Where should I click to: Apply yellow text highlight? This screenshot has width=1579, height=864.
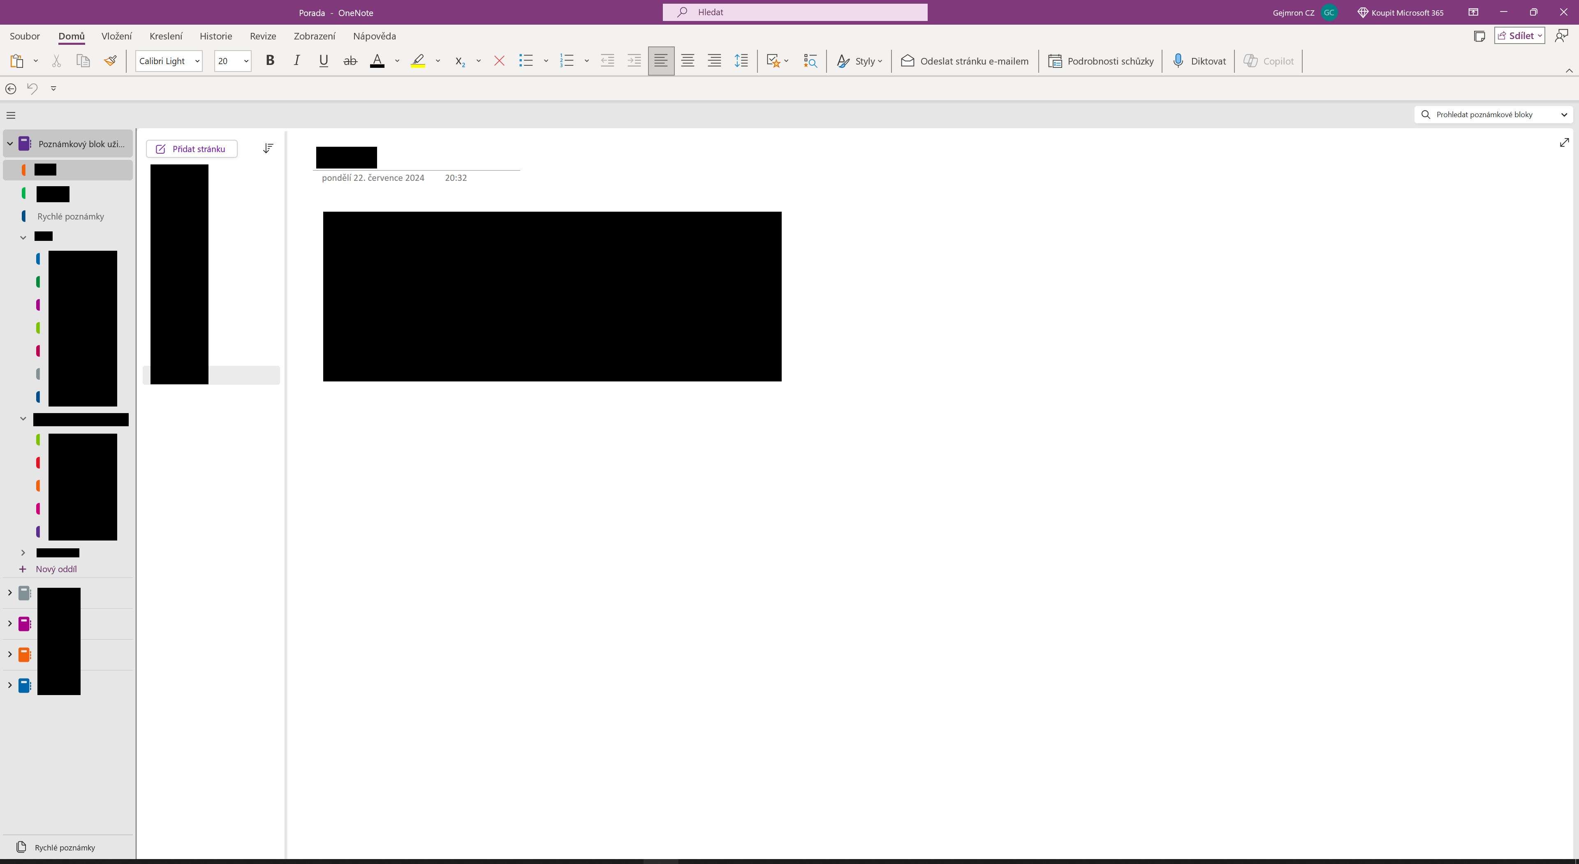pos(419,61)
